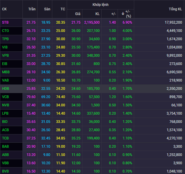Click ABB total volume 1,252,800
This screenshot has height=174, width=185.
click(174, 155)
